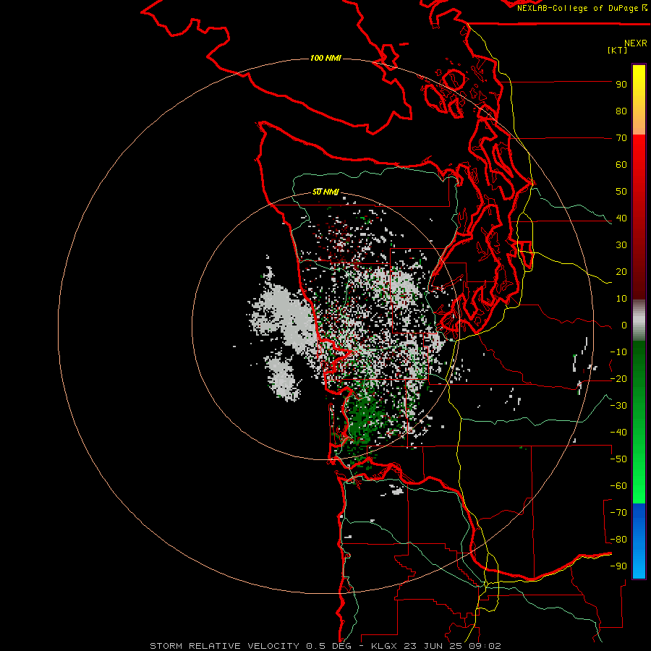651x651 pixels.
Task: Click the positive 70 scale value
Action: (621, 138)
